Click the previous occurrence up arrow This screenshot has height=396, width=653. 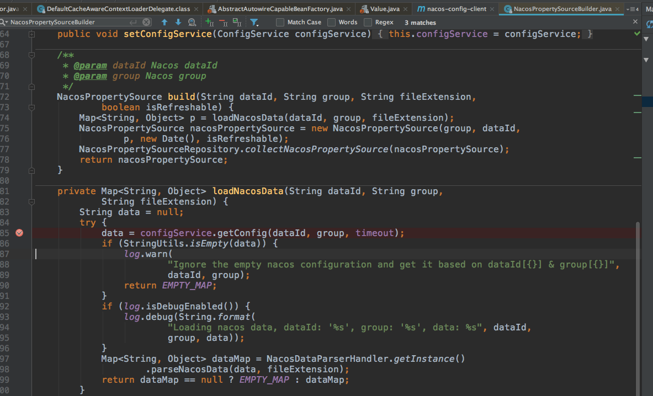pos(164,23)
